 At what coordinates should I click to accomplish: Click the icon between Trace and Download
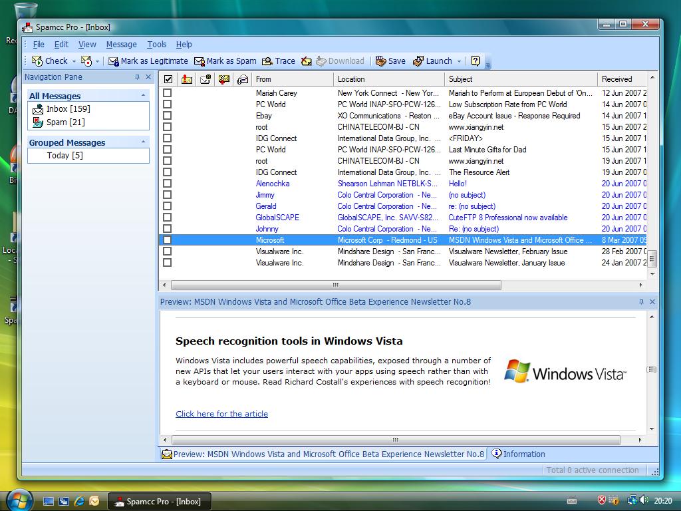point(306,61)
